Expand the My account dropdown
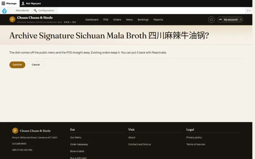Screen dimensions: 255x159 click(x=230, y=20)
